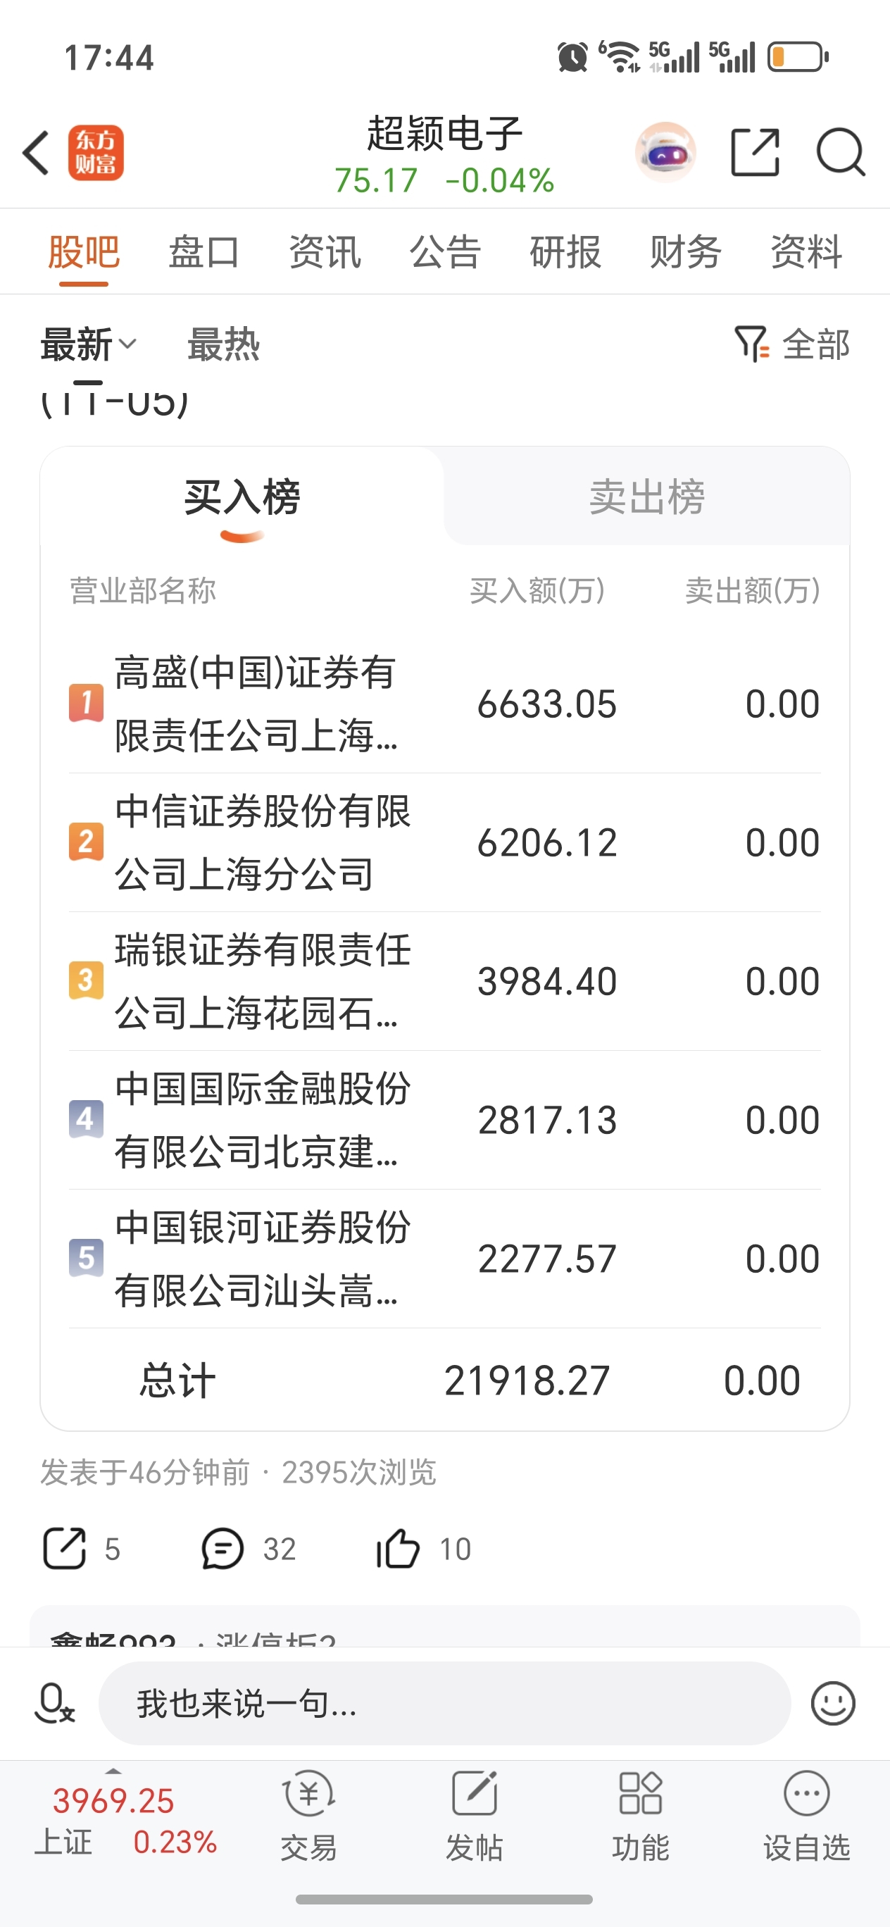Switch to the 盘口 tab
Viewport: 890px width, 1927px height.
(203, 251)
